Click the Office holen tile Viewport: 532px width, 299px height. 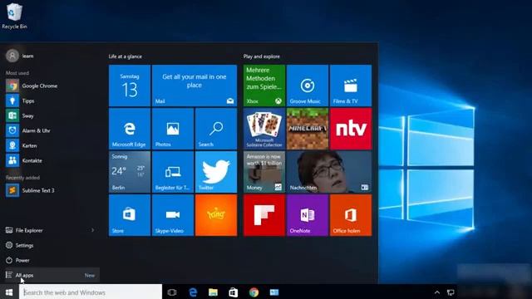pyautogui.click(x=351, y=215)
